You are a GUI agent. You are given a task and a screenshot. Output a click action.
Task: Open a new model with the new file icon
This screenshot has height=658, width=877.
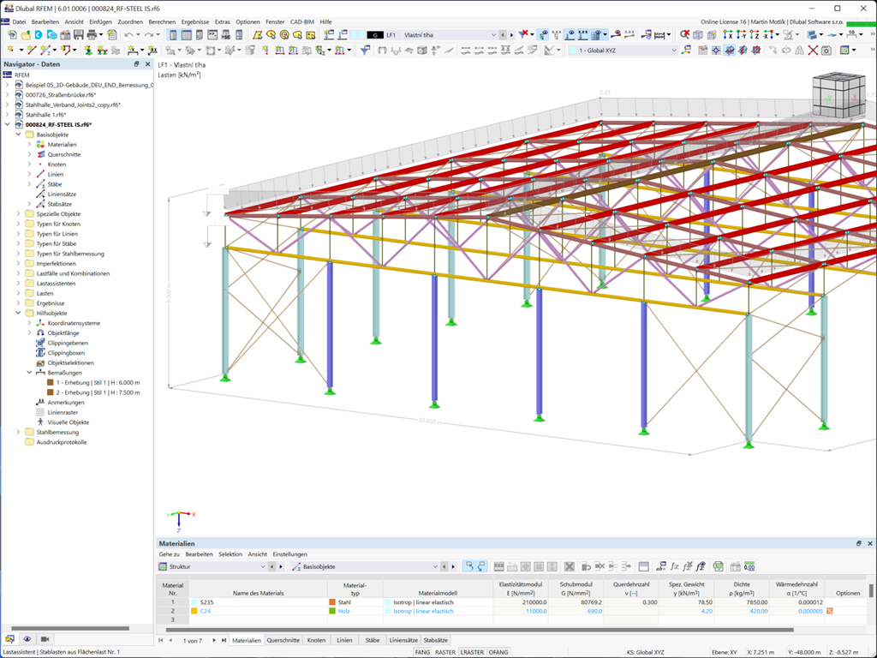pyautogui.click(x=11, y=35)
